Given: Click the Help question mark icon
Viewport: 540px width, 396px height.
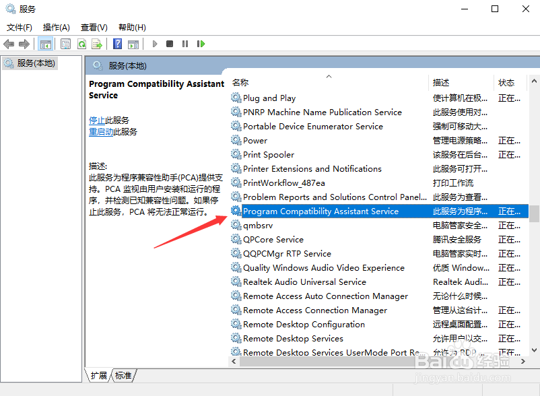Looking at the screenshot, I should 116,44.
